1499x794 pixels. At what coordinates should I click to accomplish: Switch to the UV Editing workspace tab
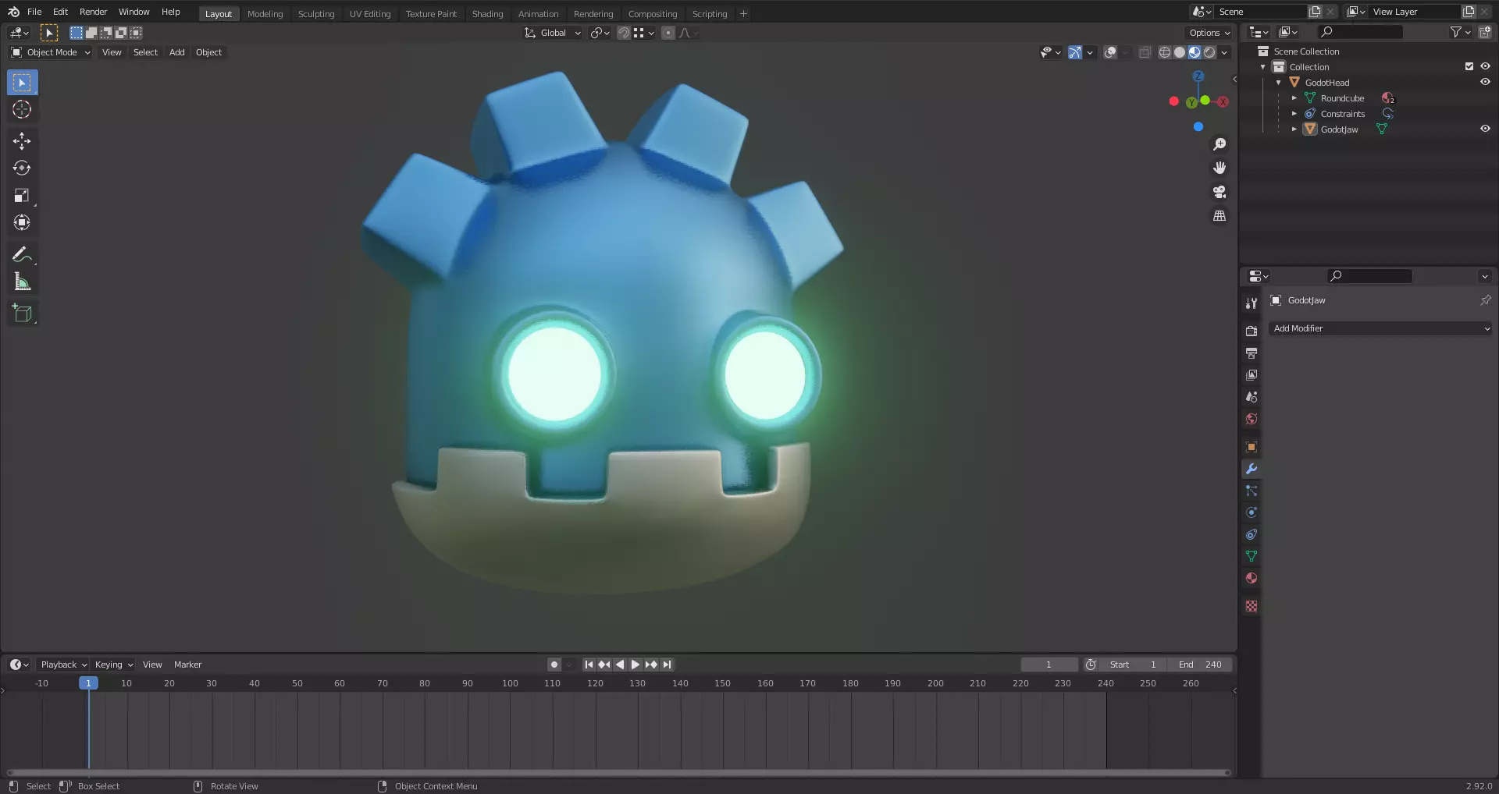370,14
